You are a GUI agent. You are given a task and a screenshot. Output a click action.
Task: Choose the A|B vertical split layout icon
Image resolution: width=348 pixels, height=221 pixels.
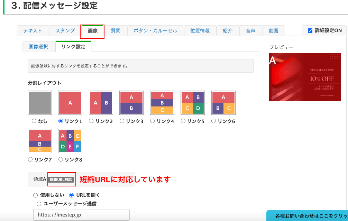[x=101, y=103]
